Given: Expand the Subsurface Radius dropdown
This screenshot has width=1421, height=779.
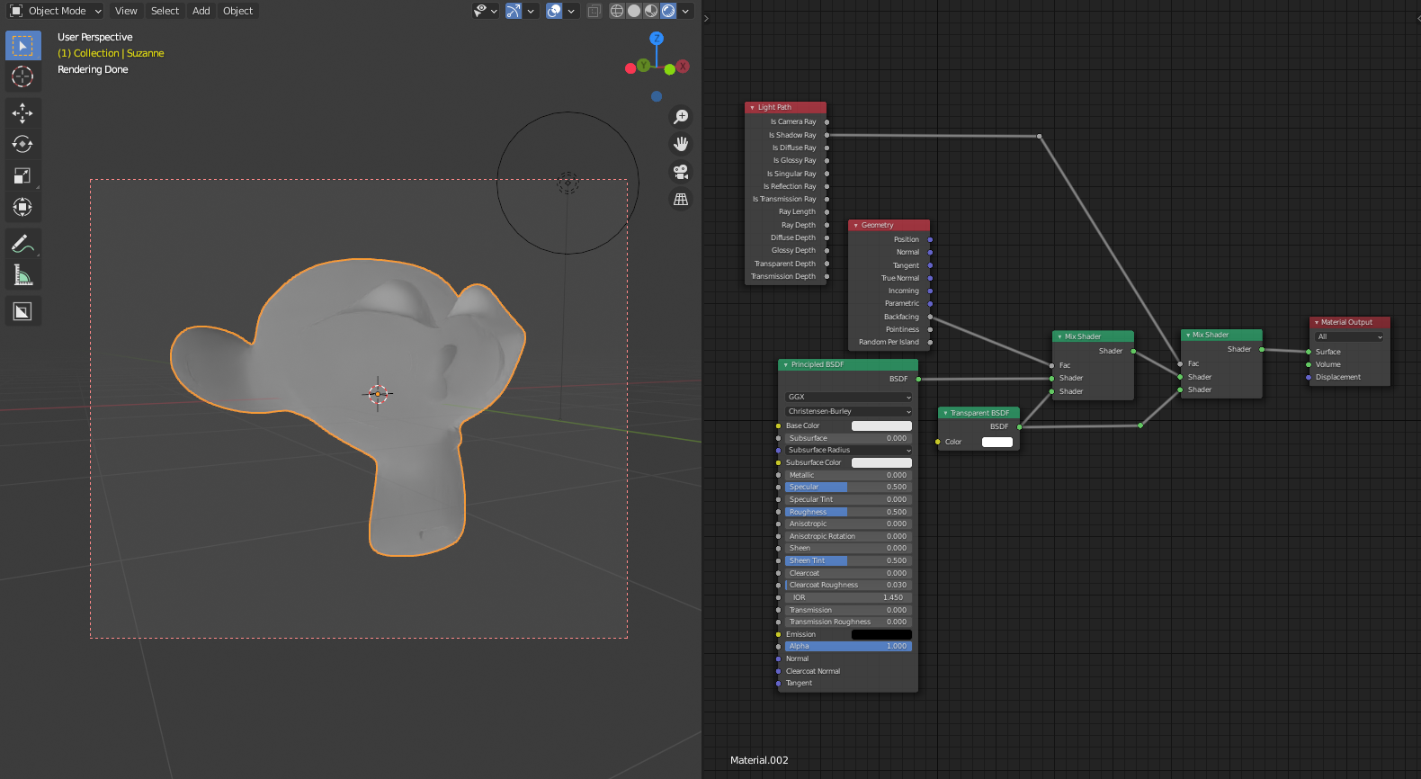Looking at the screenshot, I should [849, 450].
